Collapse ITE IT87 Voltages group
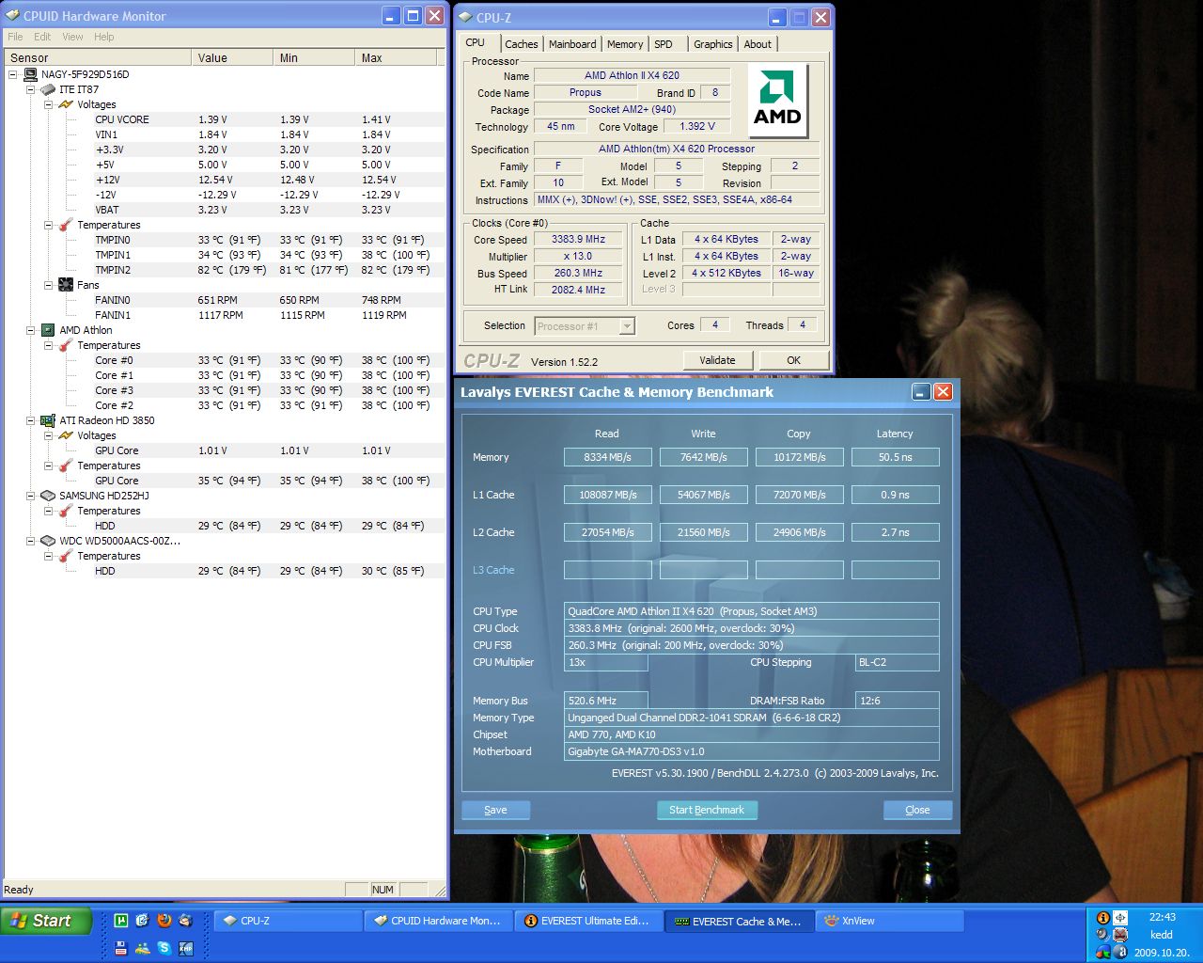 click(x=48, y=104)
